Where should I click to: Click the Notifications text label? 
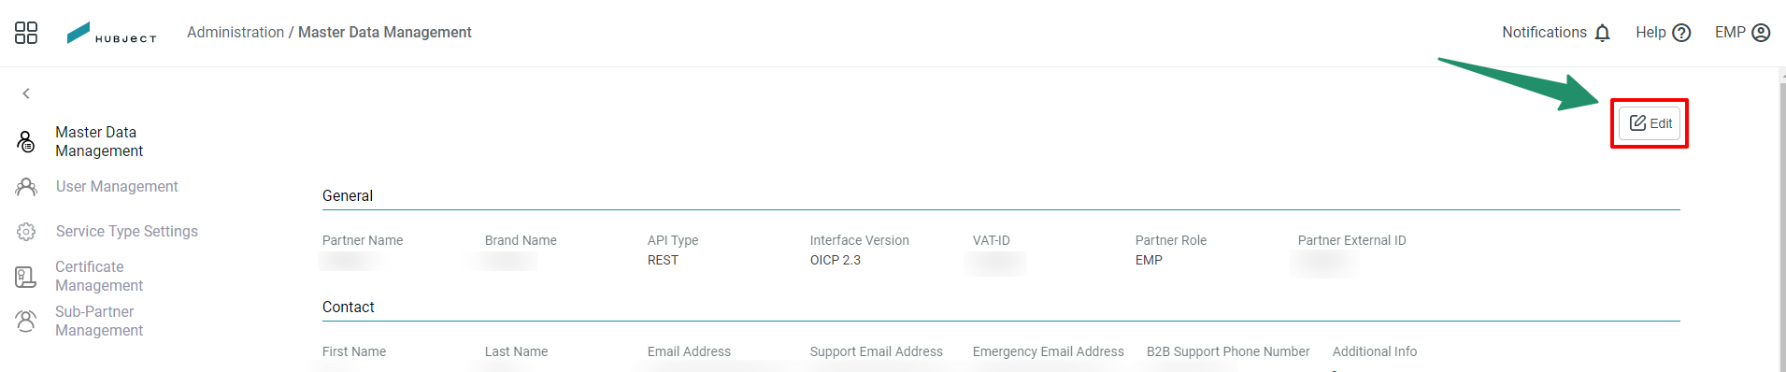point(1544,33)
